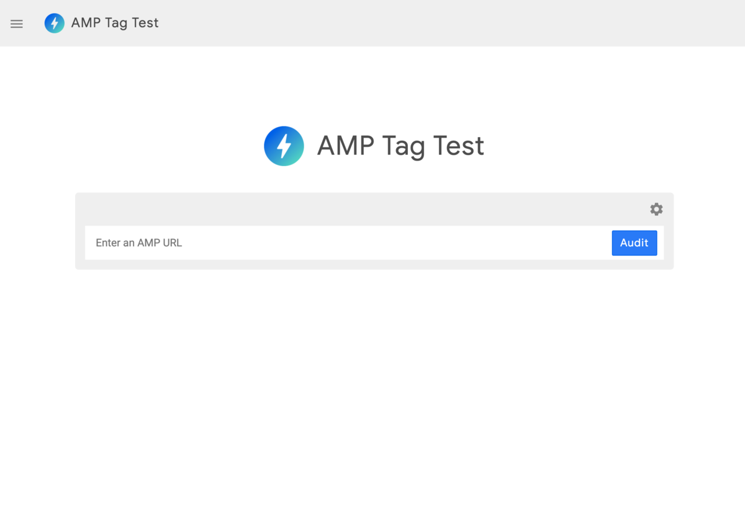Click the word "AMP" in the header title
Viewport: 745px width, 522px height.
tap(86, 23)
